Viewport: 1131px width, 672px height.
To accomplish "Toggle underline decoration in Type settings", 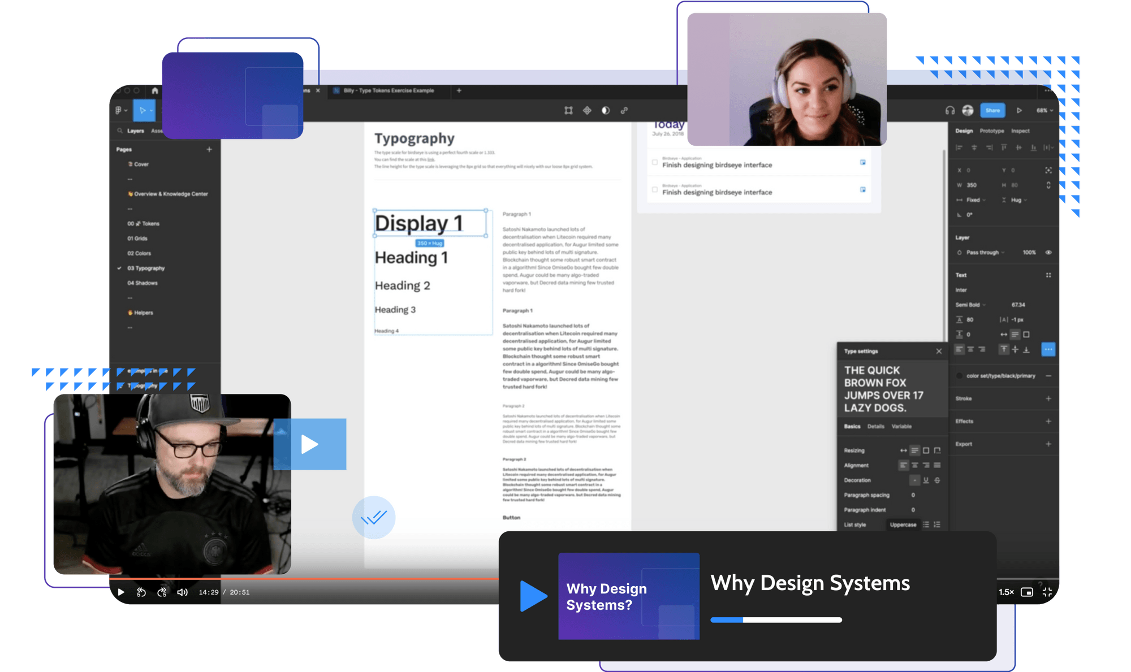I will tap(926, 480).
